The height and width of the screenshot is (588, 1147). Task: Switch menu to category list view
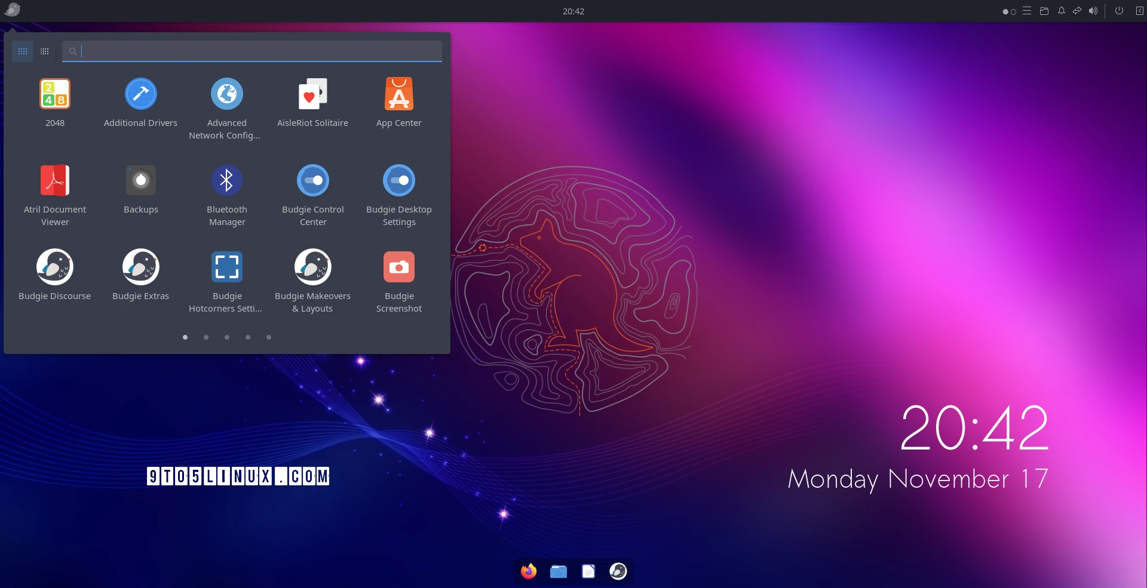[x=45, y=51]
